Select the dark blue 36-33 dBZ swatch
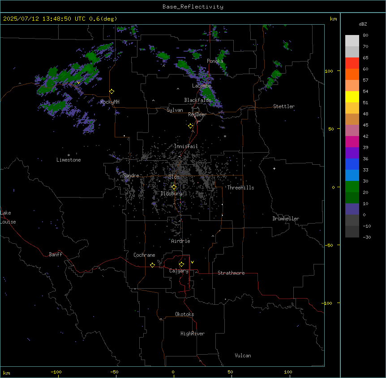This screenshot has height=378, width=386. coord(352,164)
